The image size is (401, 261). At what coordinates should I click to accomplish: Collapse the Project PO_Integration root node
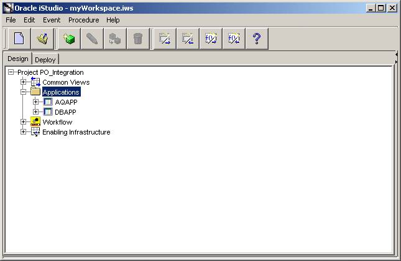coord(11,72)
